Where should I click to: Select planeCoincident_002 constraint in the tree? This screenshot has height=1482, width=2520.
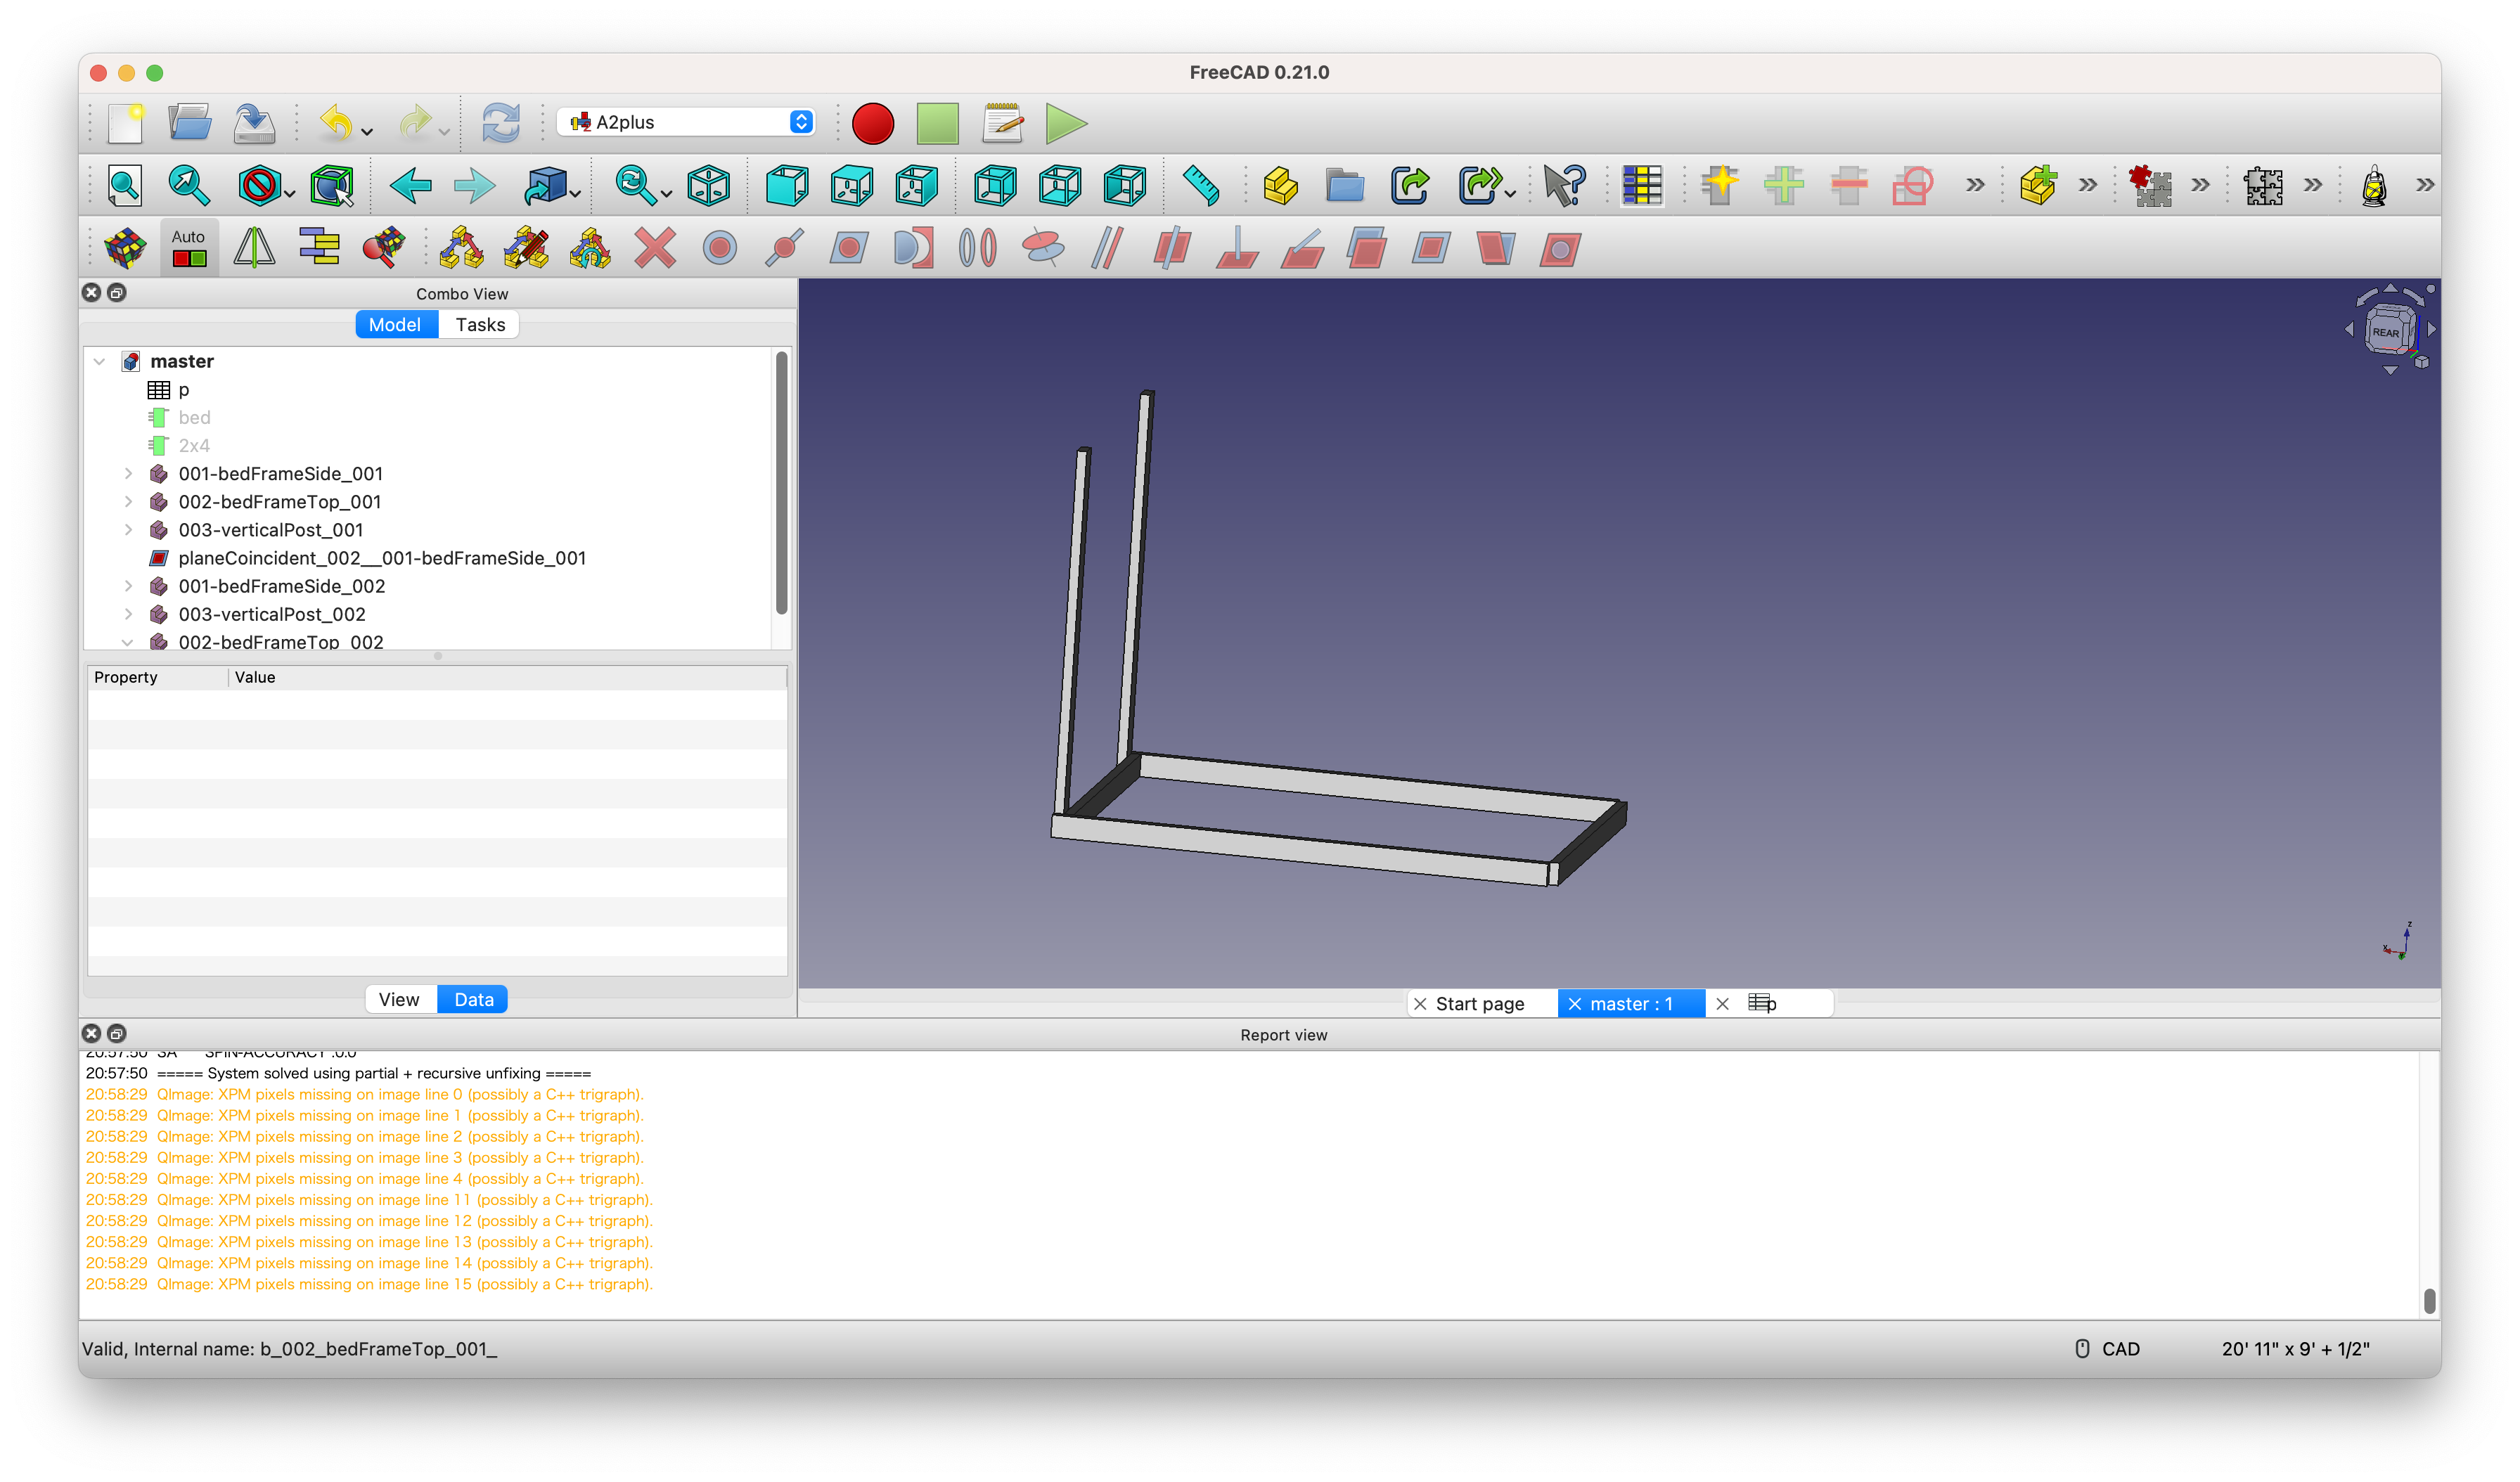coord(382,558)
